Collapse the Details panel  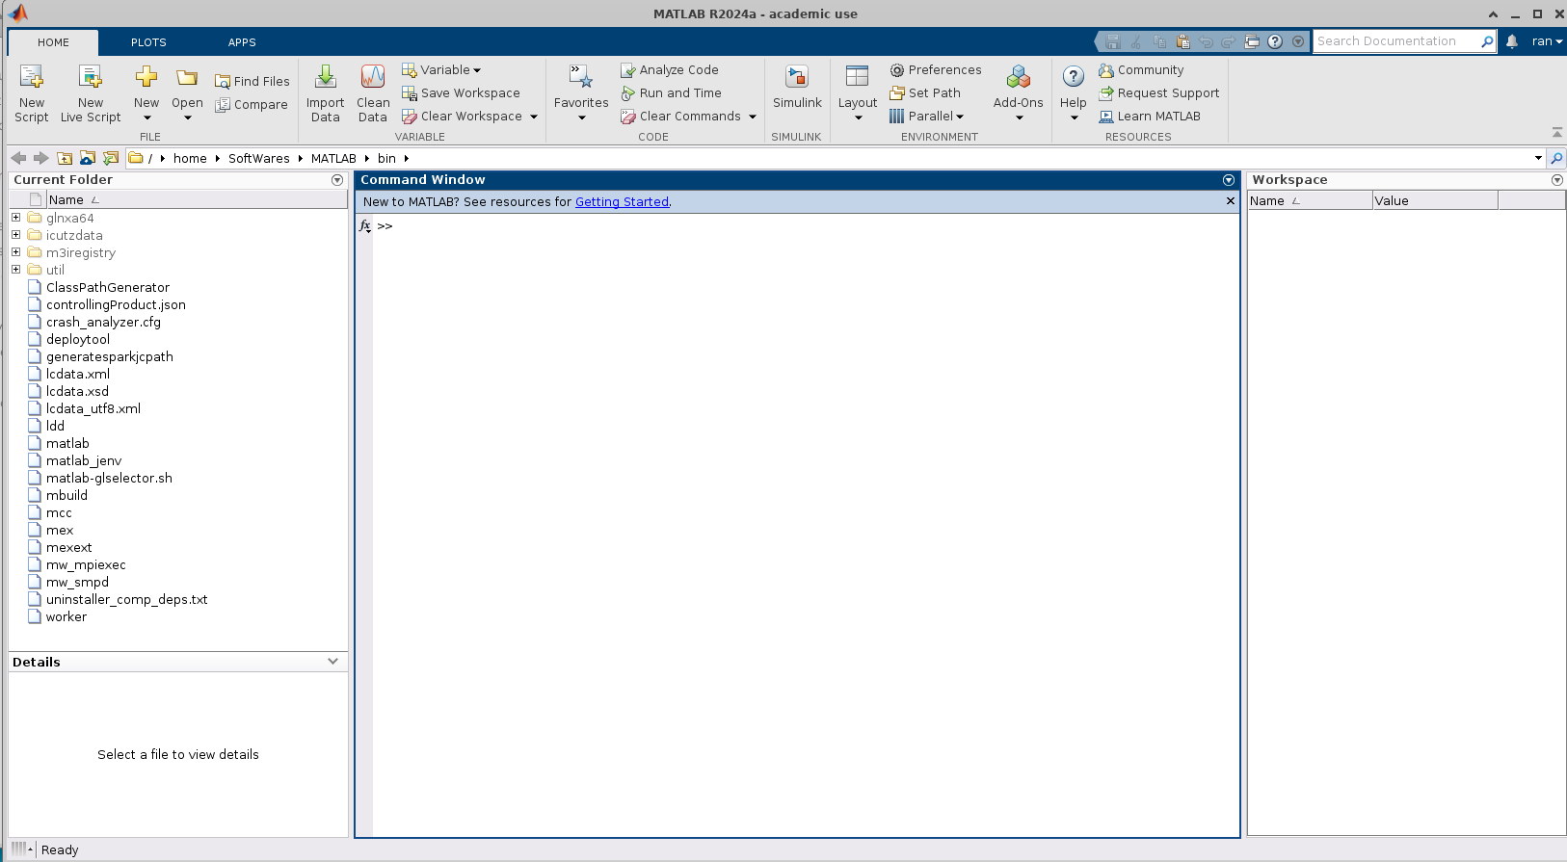coord(333,662)
